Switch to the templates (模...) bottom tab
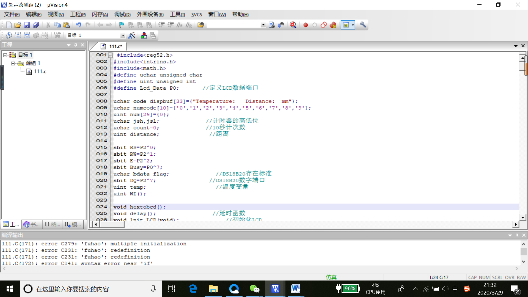Screen dimensions: 528x297 point(73,224)
